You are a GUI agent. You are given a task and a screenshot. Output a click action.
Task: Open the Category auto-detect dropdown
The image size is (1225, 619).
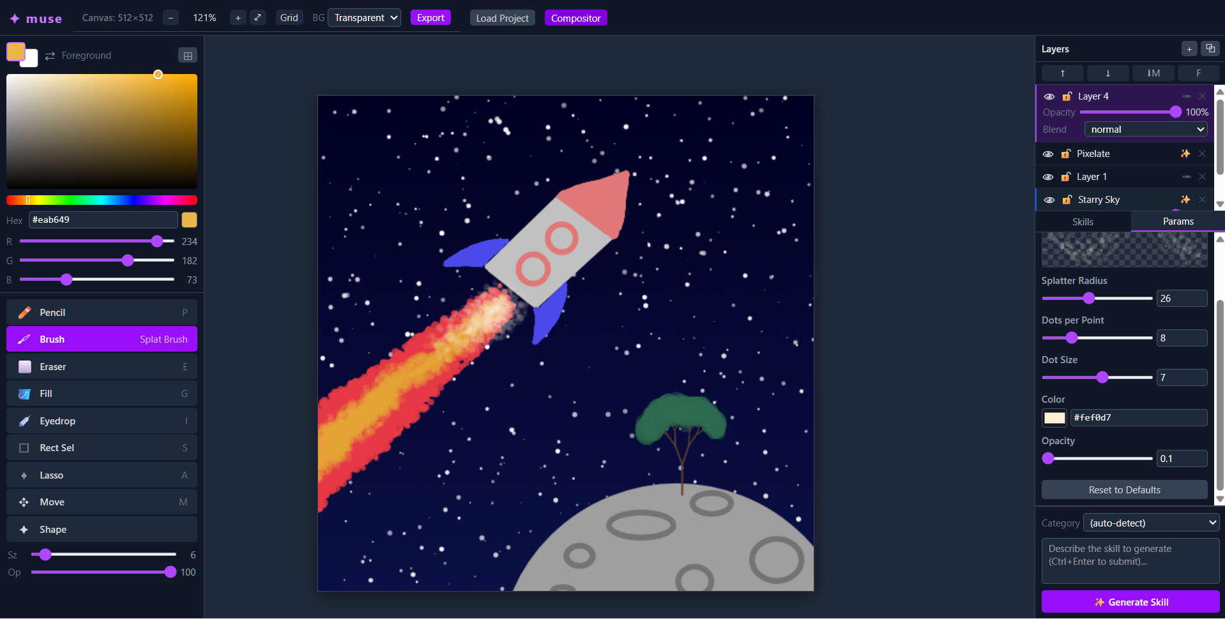(1152, 523)
